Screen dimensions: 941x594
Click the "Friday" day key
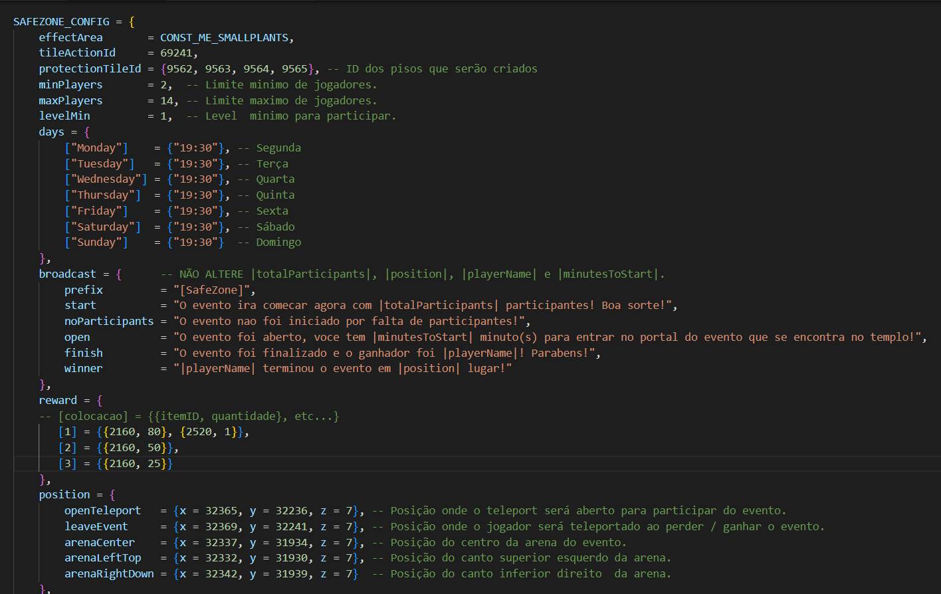[x=96, y=211]
